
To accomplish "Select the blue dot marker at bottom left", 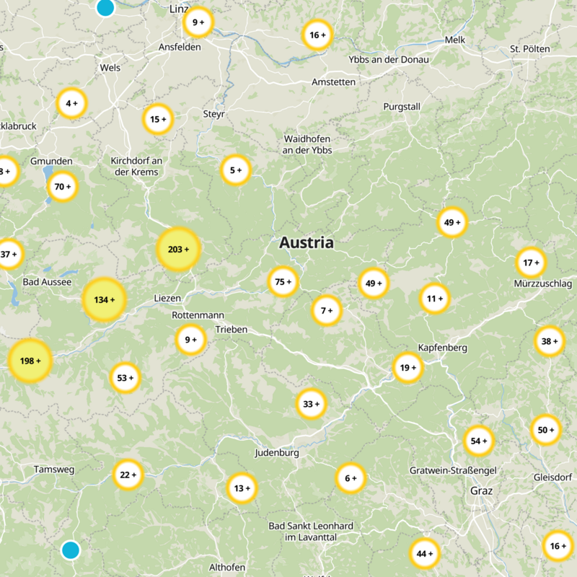I will [x=70, y=550].
